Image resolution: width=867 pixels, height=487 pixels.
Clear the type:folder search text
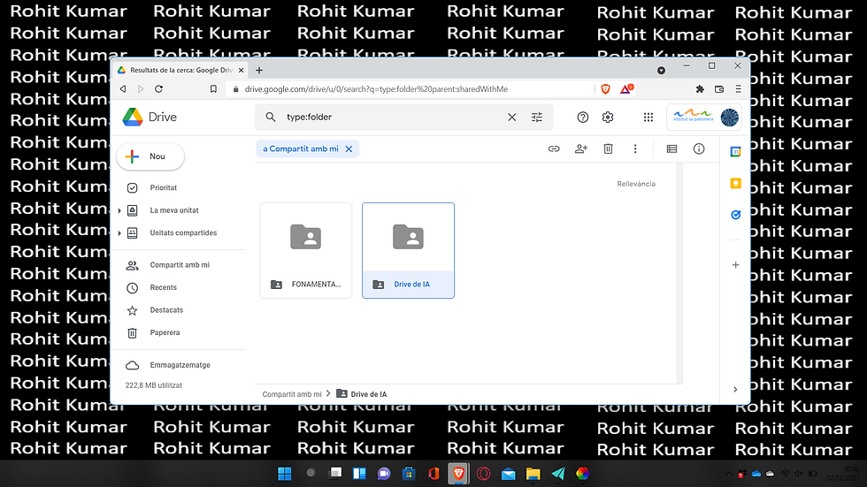[512, 117]
